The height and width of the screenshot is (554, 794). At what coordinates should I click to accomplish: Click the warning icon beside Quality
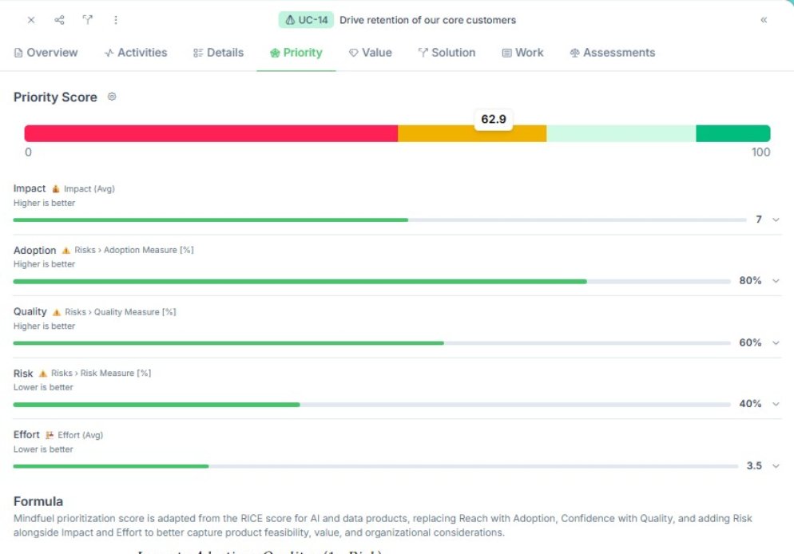[x=56, y=312]
